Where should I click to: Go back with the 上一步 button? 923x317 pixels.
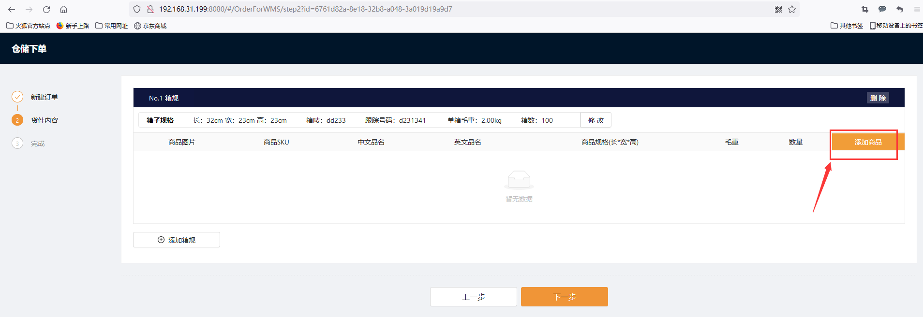473,297
